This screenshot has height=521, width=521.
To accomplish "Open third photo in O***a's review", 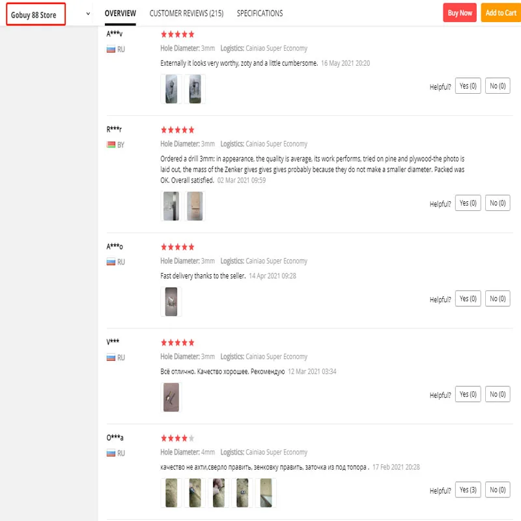I will pyautogui.click(x=219, y=493).
